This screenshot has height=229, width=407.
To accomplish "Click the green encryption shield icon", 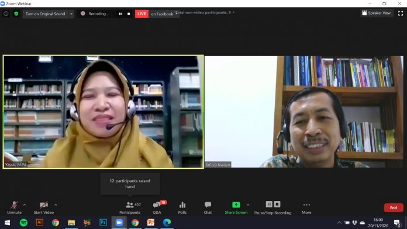I will click(16, 14).
